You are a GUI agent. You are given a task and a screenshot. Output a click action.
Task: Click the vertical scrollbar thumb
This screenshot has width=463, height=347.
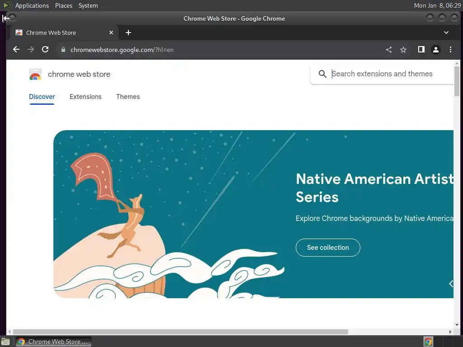[457, 81]
